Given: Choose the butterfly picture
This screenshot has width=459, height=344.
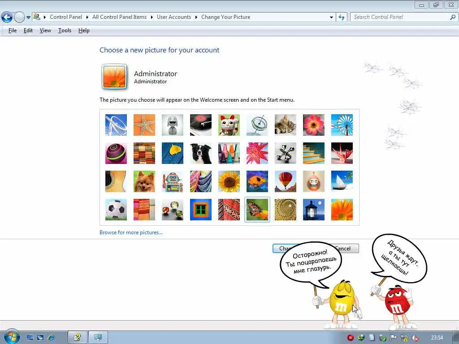Looking at the screenshot, I should pos(257,210).
